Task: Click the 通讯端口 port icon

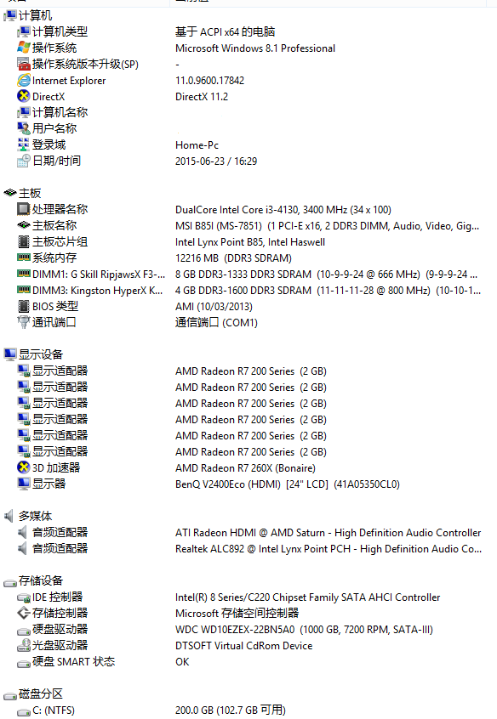Action: point(24,322)
